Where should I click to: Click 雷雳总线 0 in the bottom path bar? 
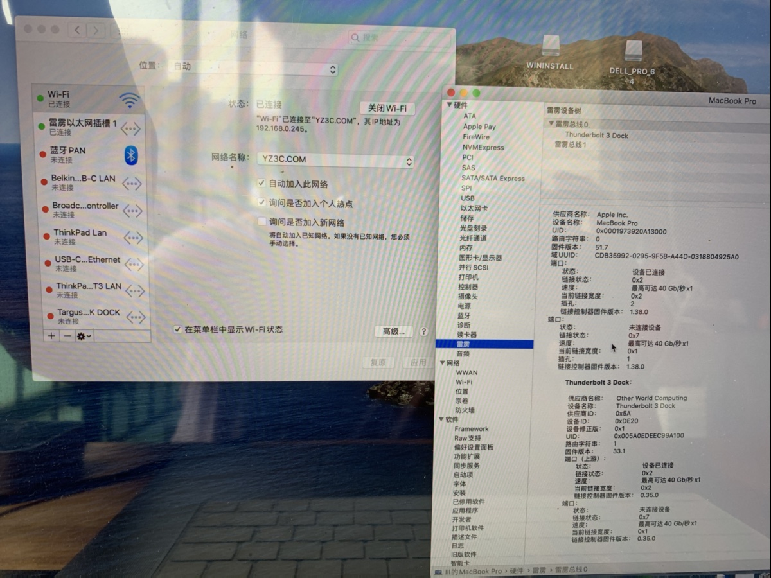tap(571, 570)
